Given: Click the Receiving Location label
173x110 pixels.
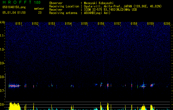Looking at the screenshot, I should [x=64, y=6].
